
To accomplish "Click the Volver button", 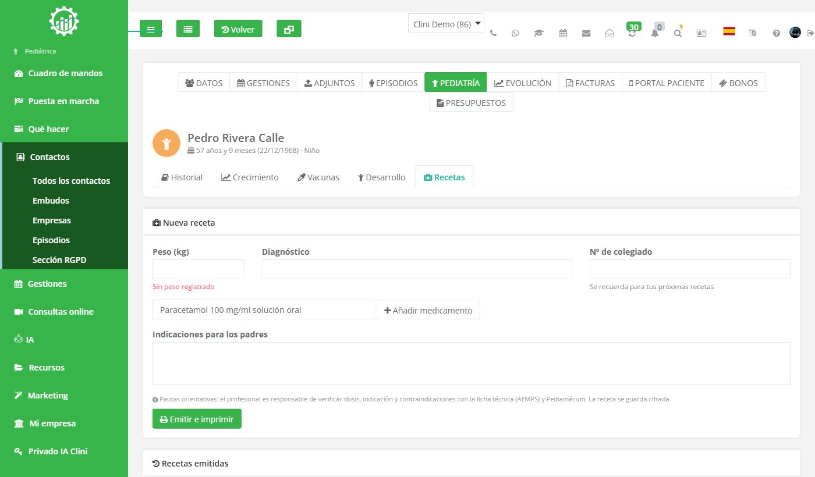I will tap(238, 29).
